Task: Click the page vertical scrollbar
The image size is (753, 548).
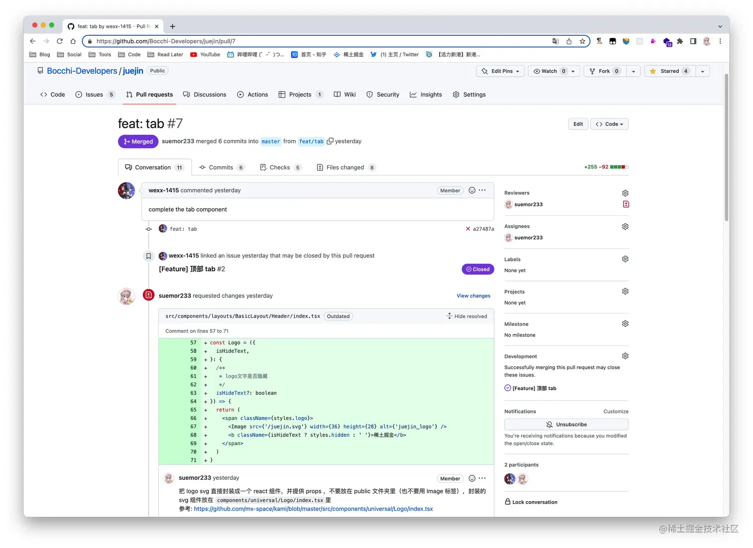Action: [x=727, y=147]
